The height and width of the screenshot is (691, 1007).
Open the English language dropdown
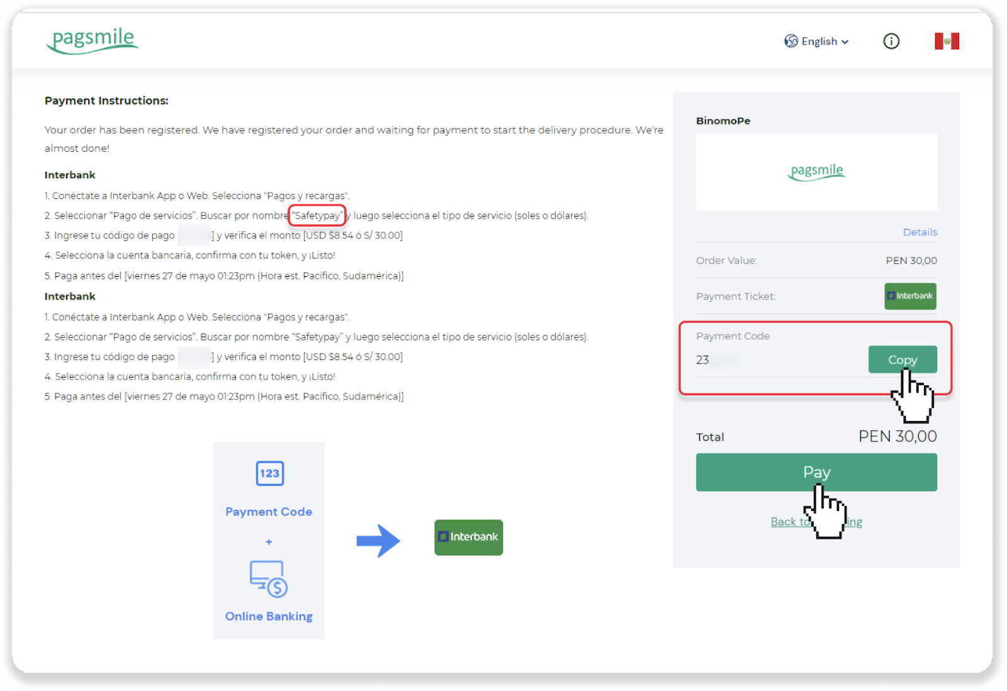coord(818,42)
